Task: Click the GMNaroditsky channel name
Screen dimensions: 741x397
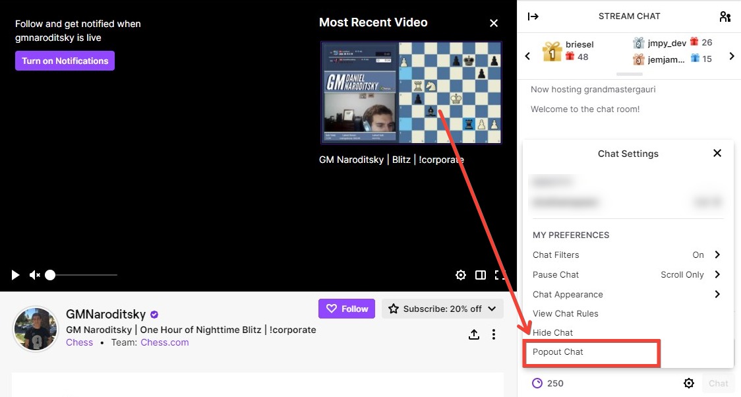Action: [x=106, y=315]
